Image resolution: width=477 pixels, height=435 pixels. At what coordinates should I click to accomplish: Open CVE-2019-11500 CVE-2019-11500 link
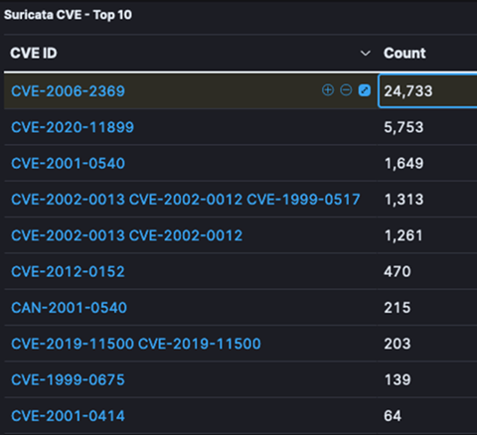tap(136, 344)
